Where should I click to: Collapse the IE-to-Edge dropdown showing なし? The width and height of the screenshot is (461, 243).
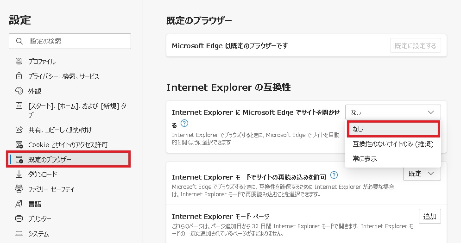point(393,112)
